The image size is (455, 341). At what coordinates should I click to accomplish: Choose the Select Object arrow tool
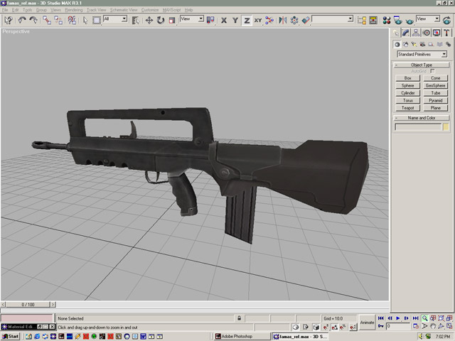click(x=85, y=20)
